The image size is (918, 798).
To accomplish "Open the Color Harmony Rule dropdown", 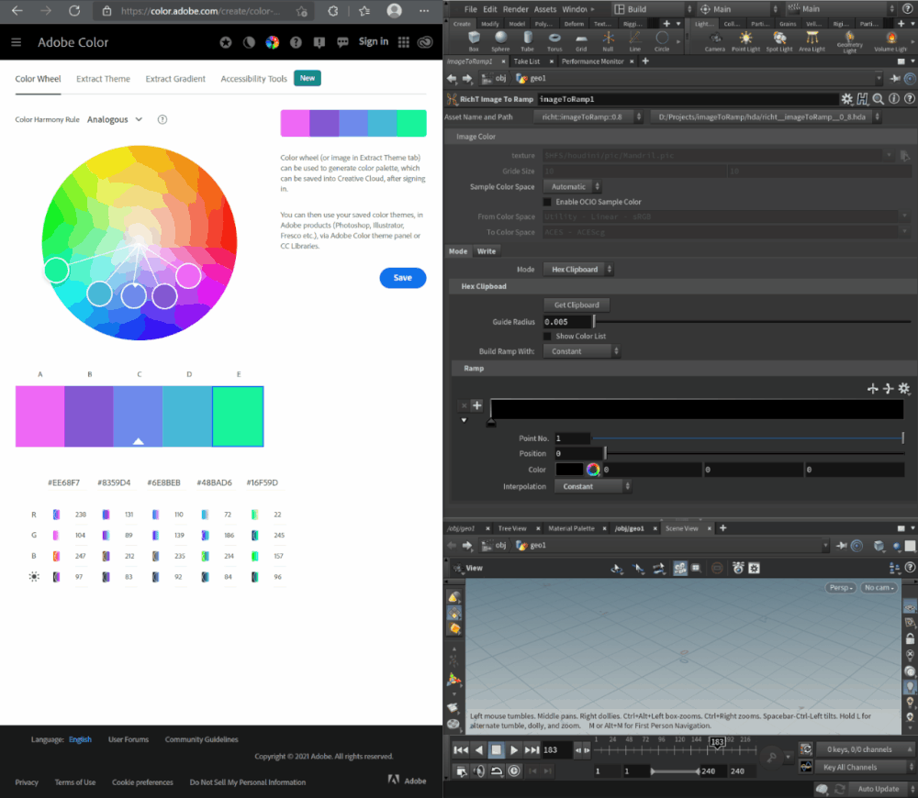I will coord(115,120).
